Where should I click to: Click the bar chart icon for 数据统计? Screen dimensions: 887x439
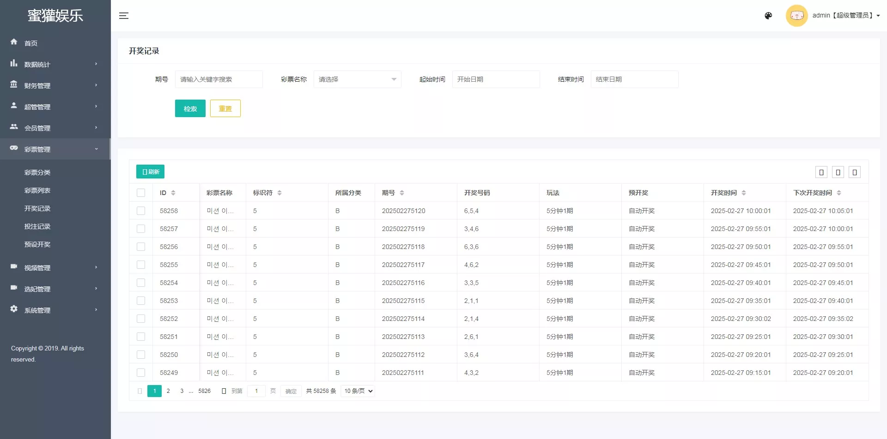coord(14,64)
